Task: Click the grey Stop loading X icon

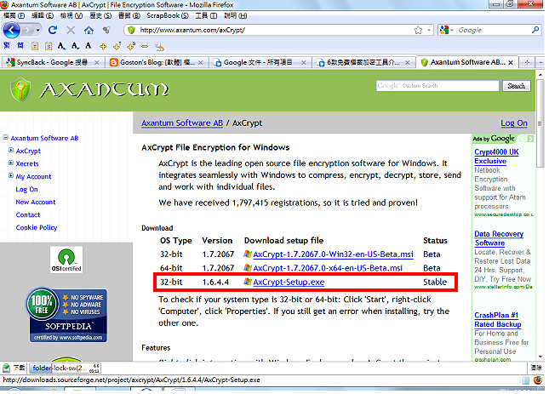Action: point(71,30)
